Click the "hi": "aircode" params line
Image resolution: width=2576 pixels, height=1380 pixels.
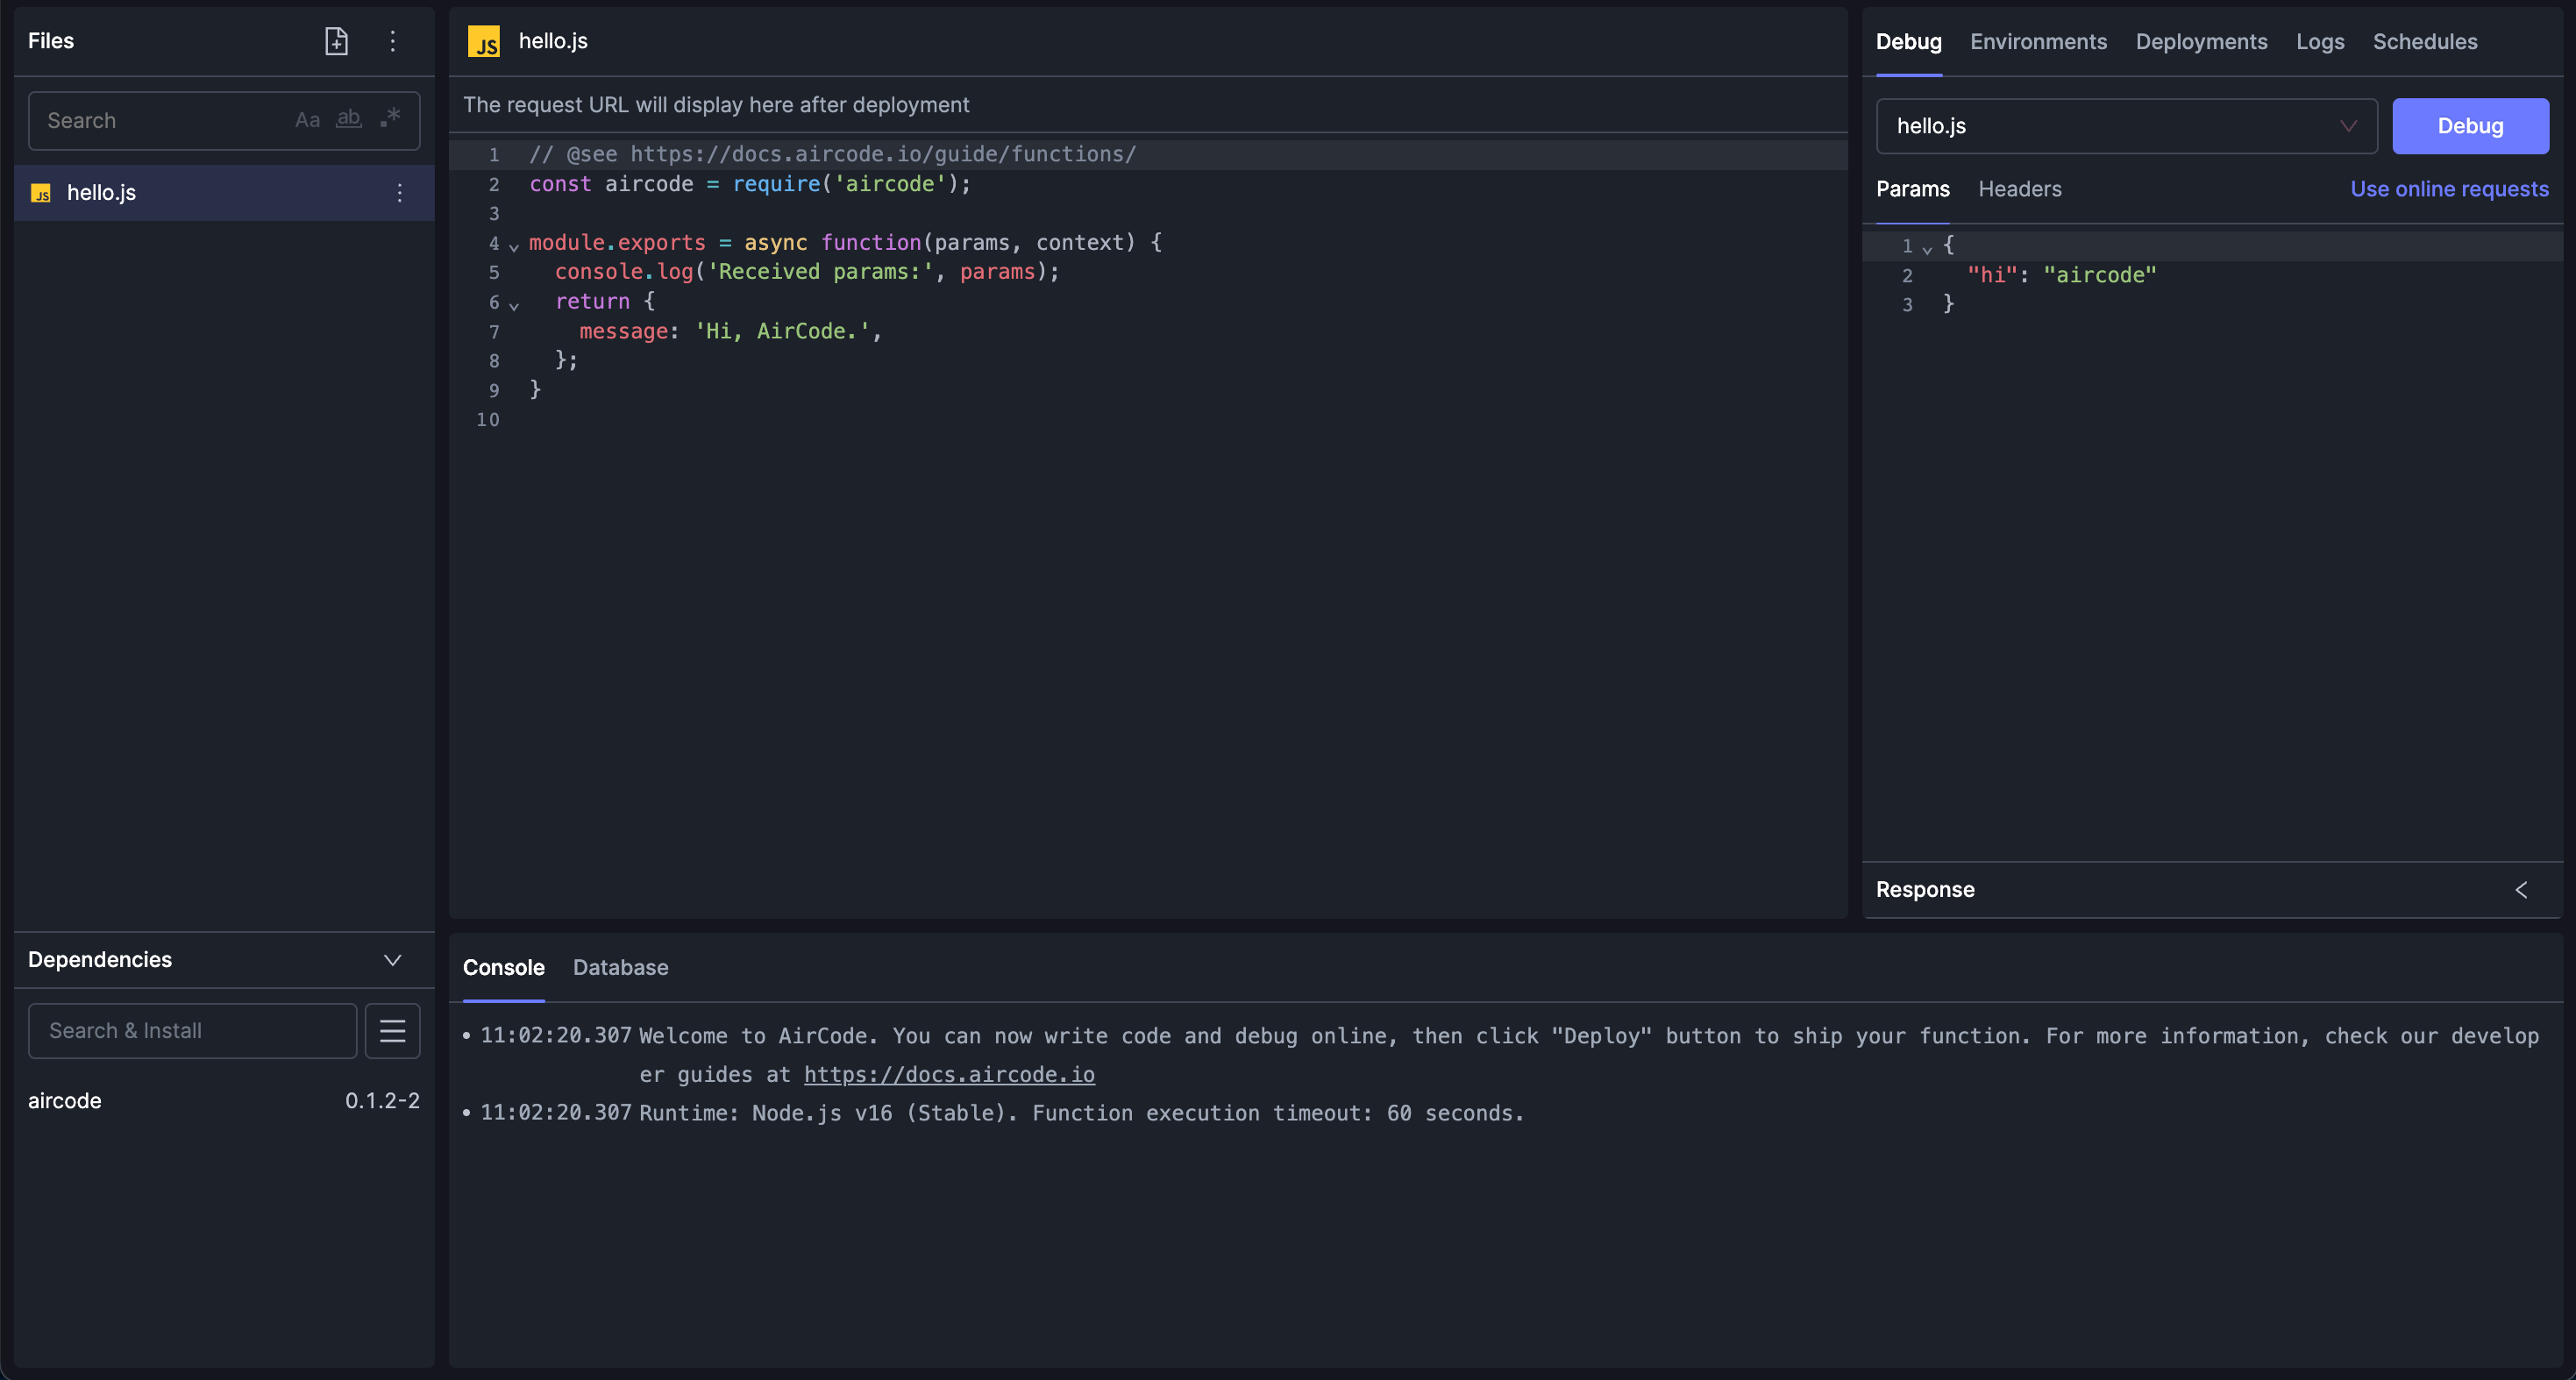2061,274
